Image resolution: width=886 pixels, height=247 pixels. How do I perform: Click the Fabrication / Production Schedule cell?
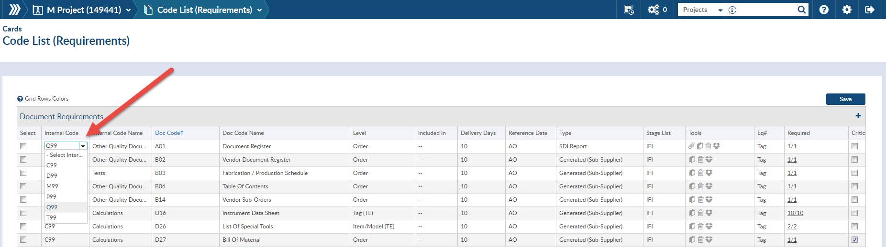tap(265, 173)
